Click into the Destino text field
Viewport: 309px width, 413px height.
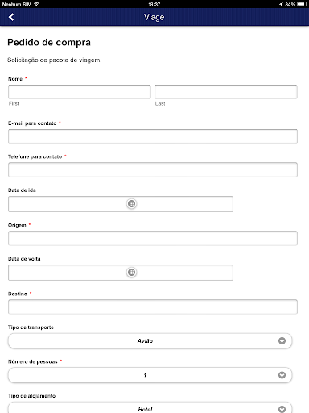pos(153,307)
